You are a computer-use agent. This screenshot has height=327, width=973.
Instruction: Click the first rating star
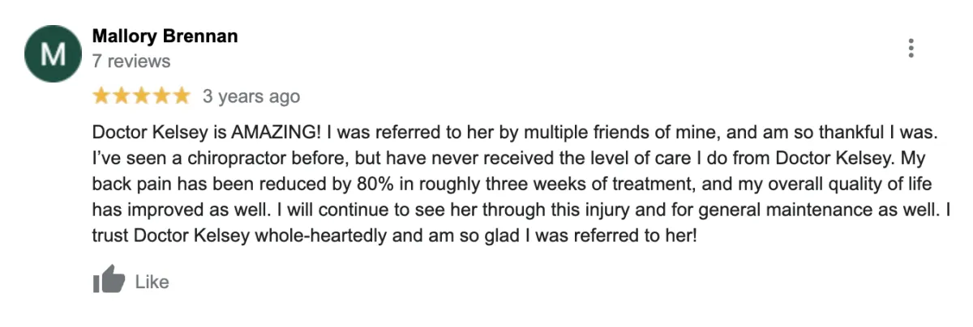[102, 96]
